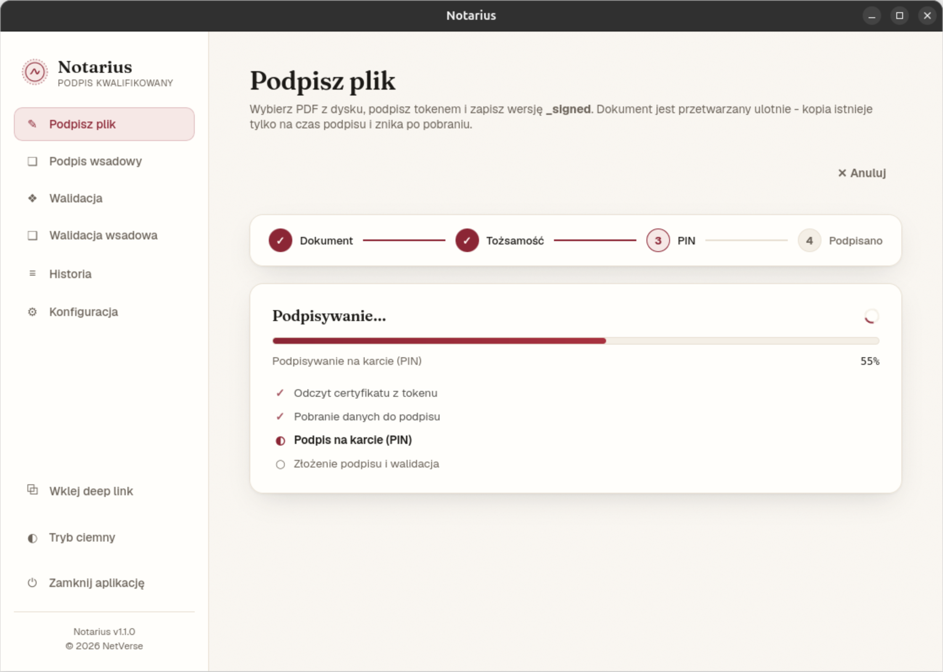Click the checkmark circle for Dokument step
Image resolution: width=943 pixels, height=672 pixels.
281,240
